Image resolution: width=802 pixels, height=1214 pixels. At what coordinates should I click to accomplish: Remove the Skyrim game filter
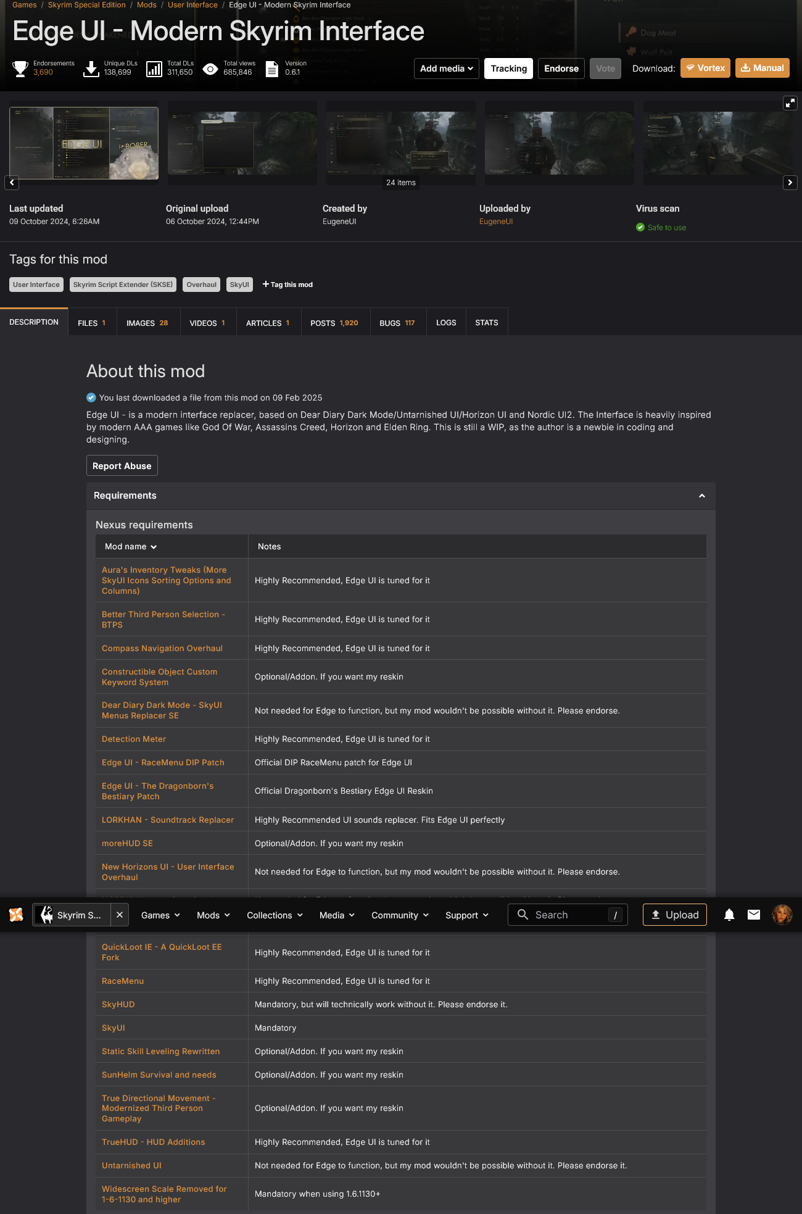[120, 915]
